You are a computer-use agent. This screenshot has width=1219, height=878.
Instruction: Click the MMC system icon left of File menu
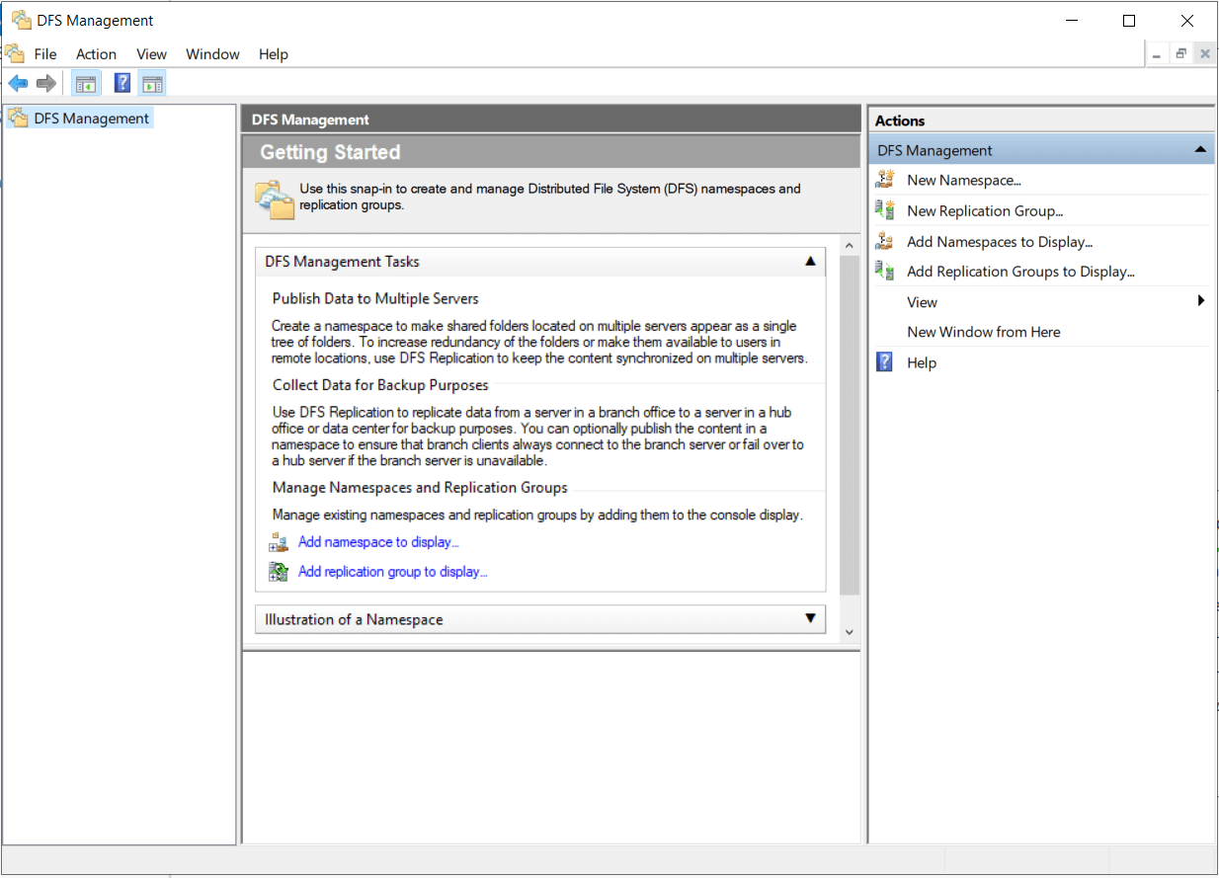pos(15,53)
